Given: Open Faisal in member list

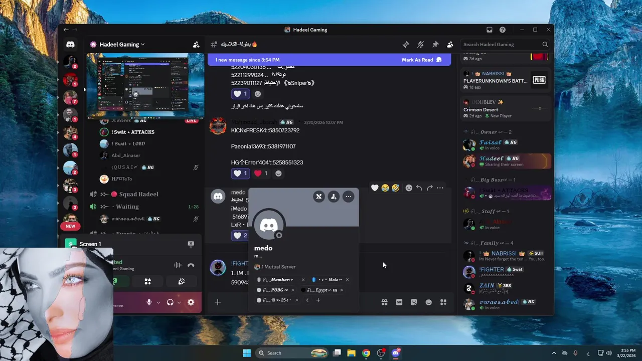Looking at the screenshot, I should click(506, 145).
